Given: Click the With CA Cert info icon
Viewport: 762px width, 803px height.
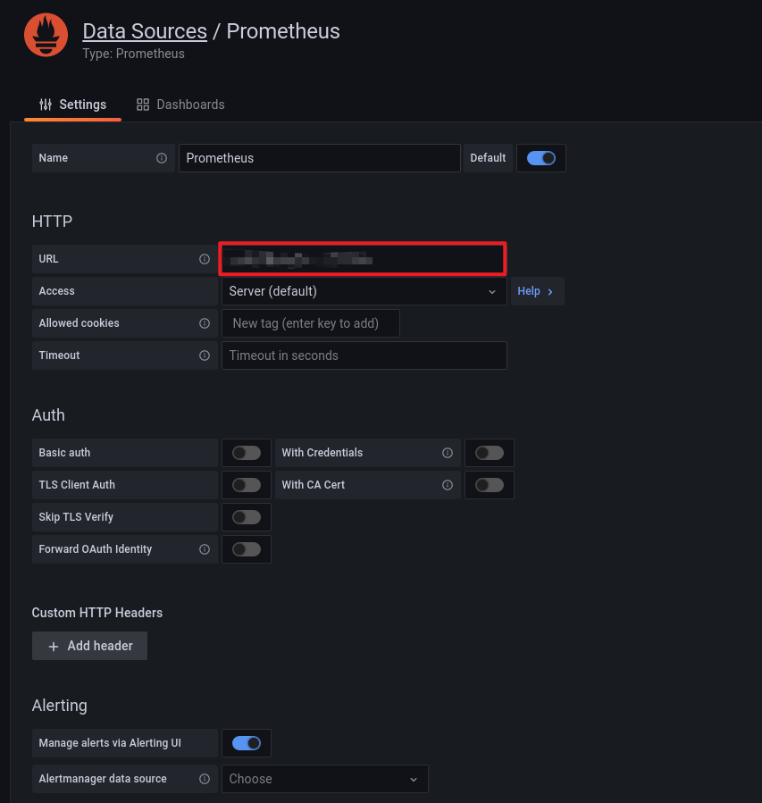Looking at the screenshot, I should 448,485.
